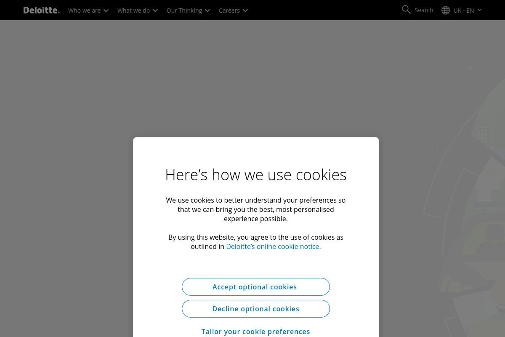Expand the "What we do" chevron
Screen dimensions: 505x337
(x=155, y=10)
